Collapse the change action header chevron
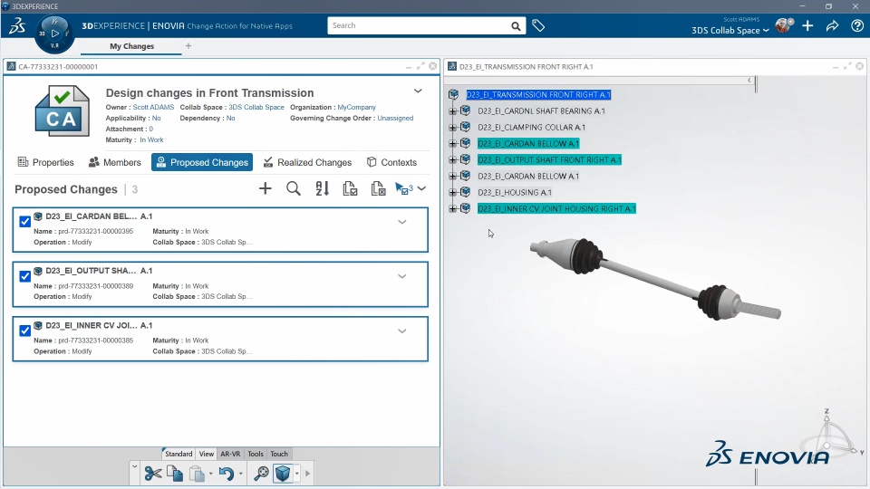The width and height of the screenshot is (870, 489). click(x=418, y=91)
